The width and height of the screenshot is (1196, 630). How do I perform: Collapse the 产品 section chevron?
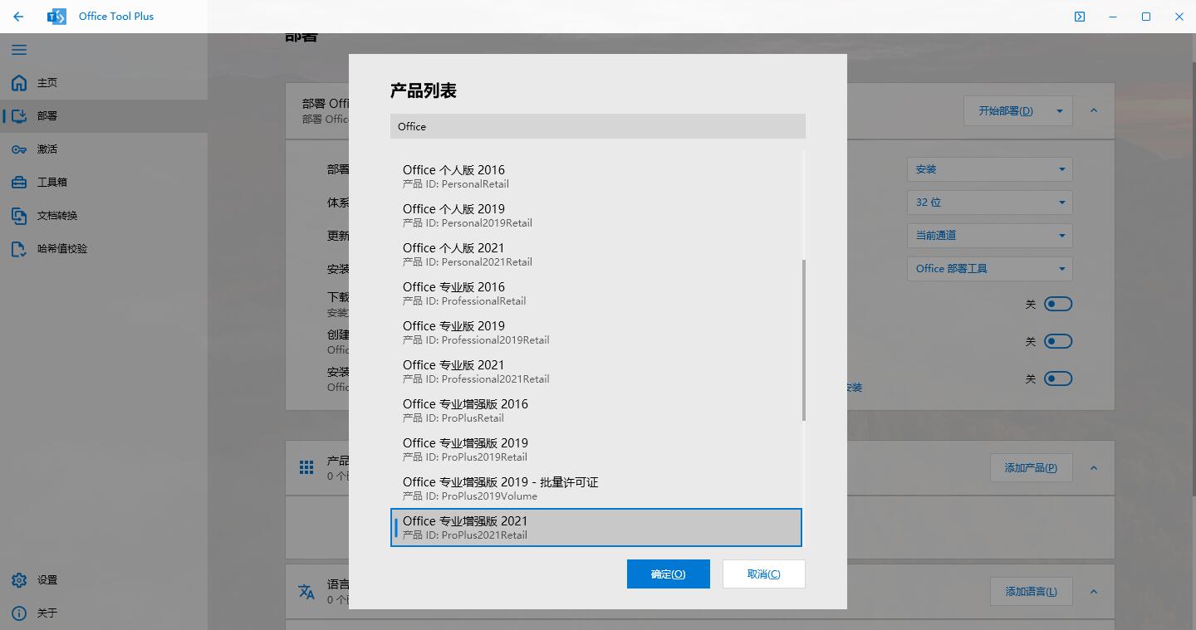pyautogui.click(x=1094, y=467)
